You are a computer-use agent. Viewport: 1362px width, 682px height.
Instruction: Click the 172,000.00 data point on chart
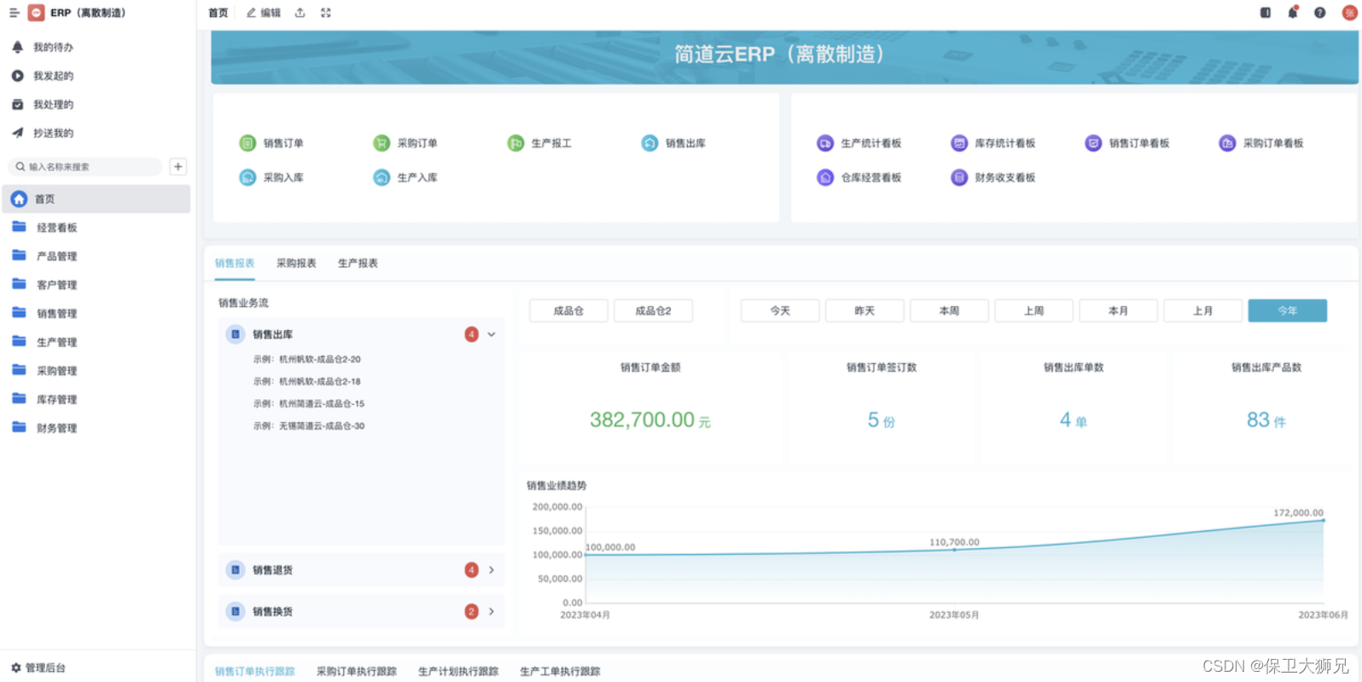(1324, 520)
